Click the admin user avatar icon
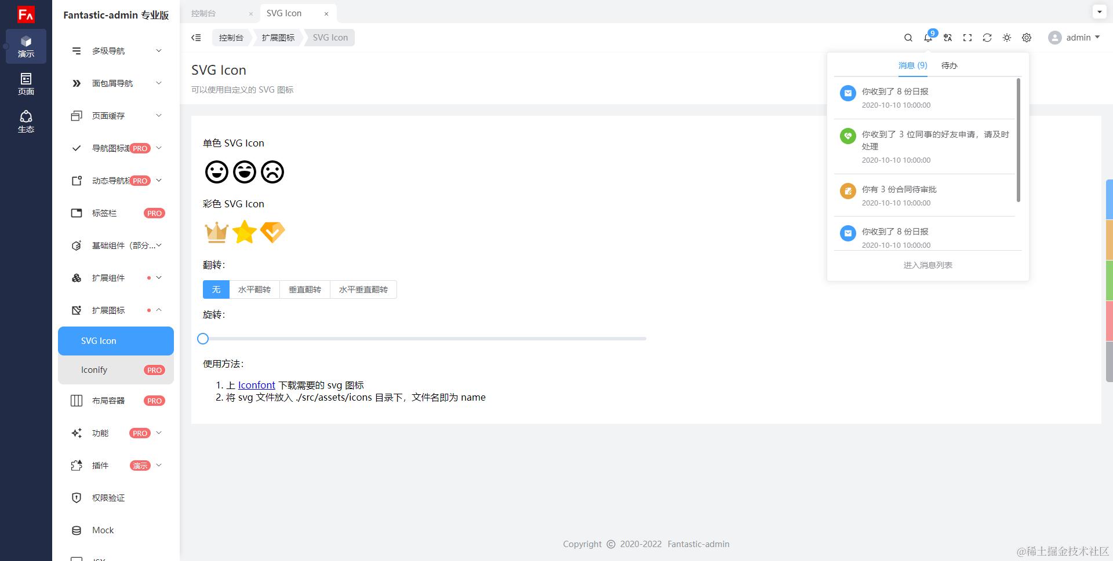The image size is (1113, 561). [1055, 38]
